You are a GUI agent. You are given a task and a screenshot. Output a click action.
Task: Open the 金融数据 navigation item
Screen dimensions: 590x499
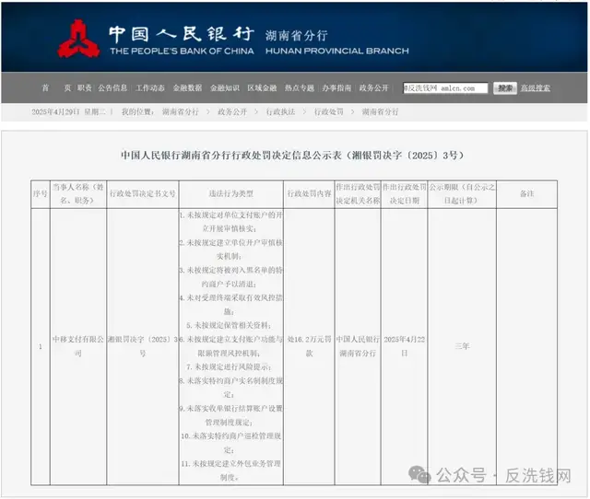[x=187, y=88]
